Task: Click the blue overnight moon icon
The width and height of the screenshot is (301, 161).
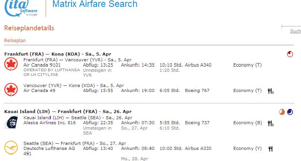Action: (x=290, y=112)
